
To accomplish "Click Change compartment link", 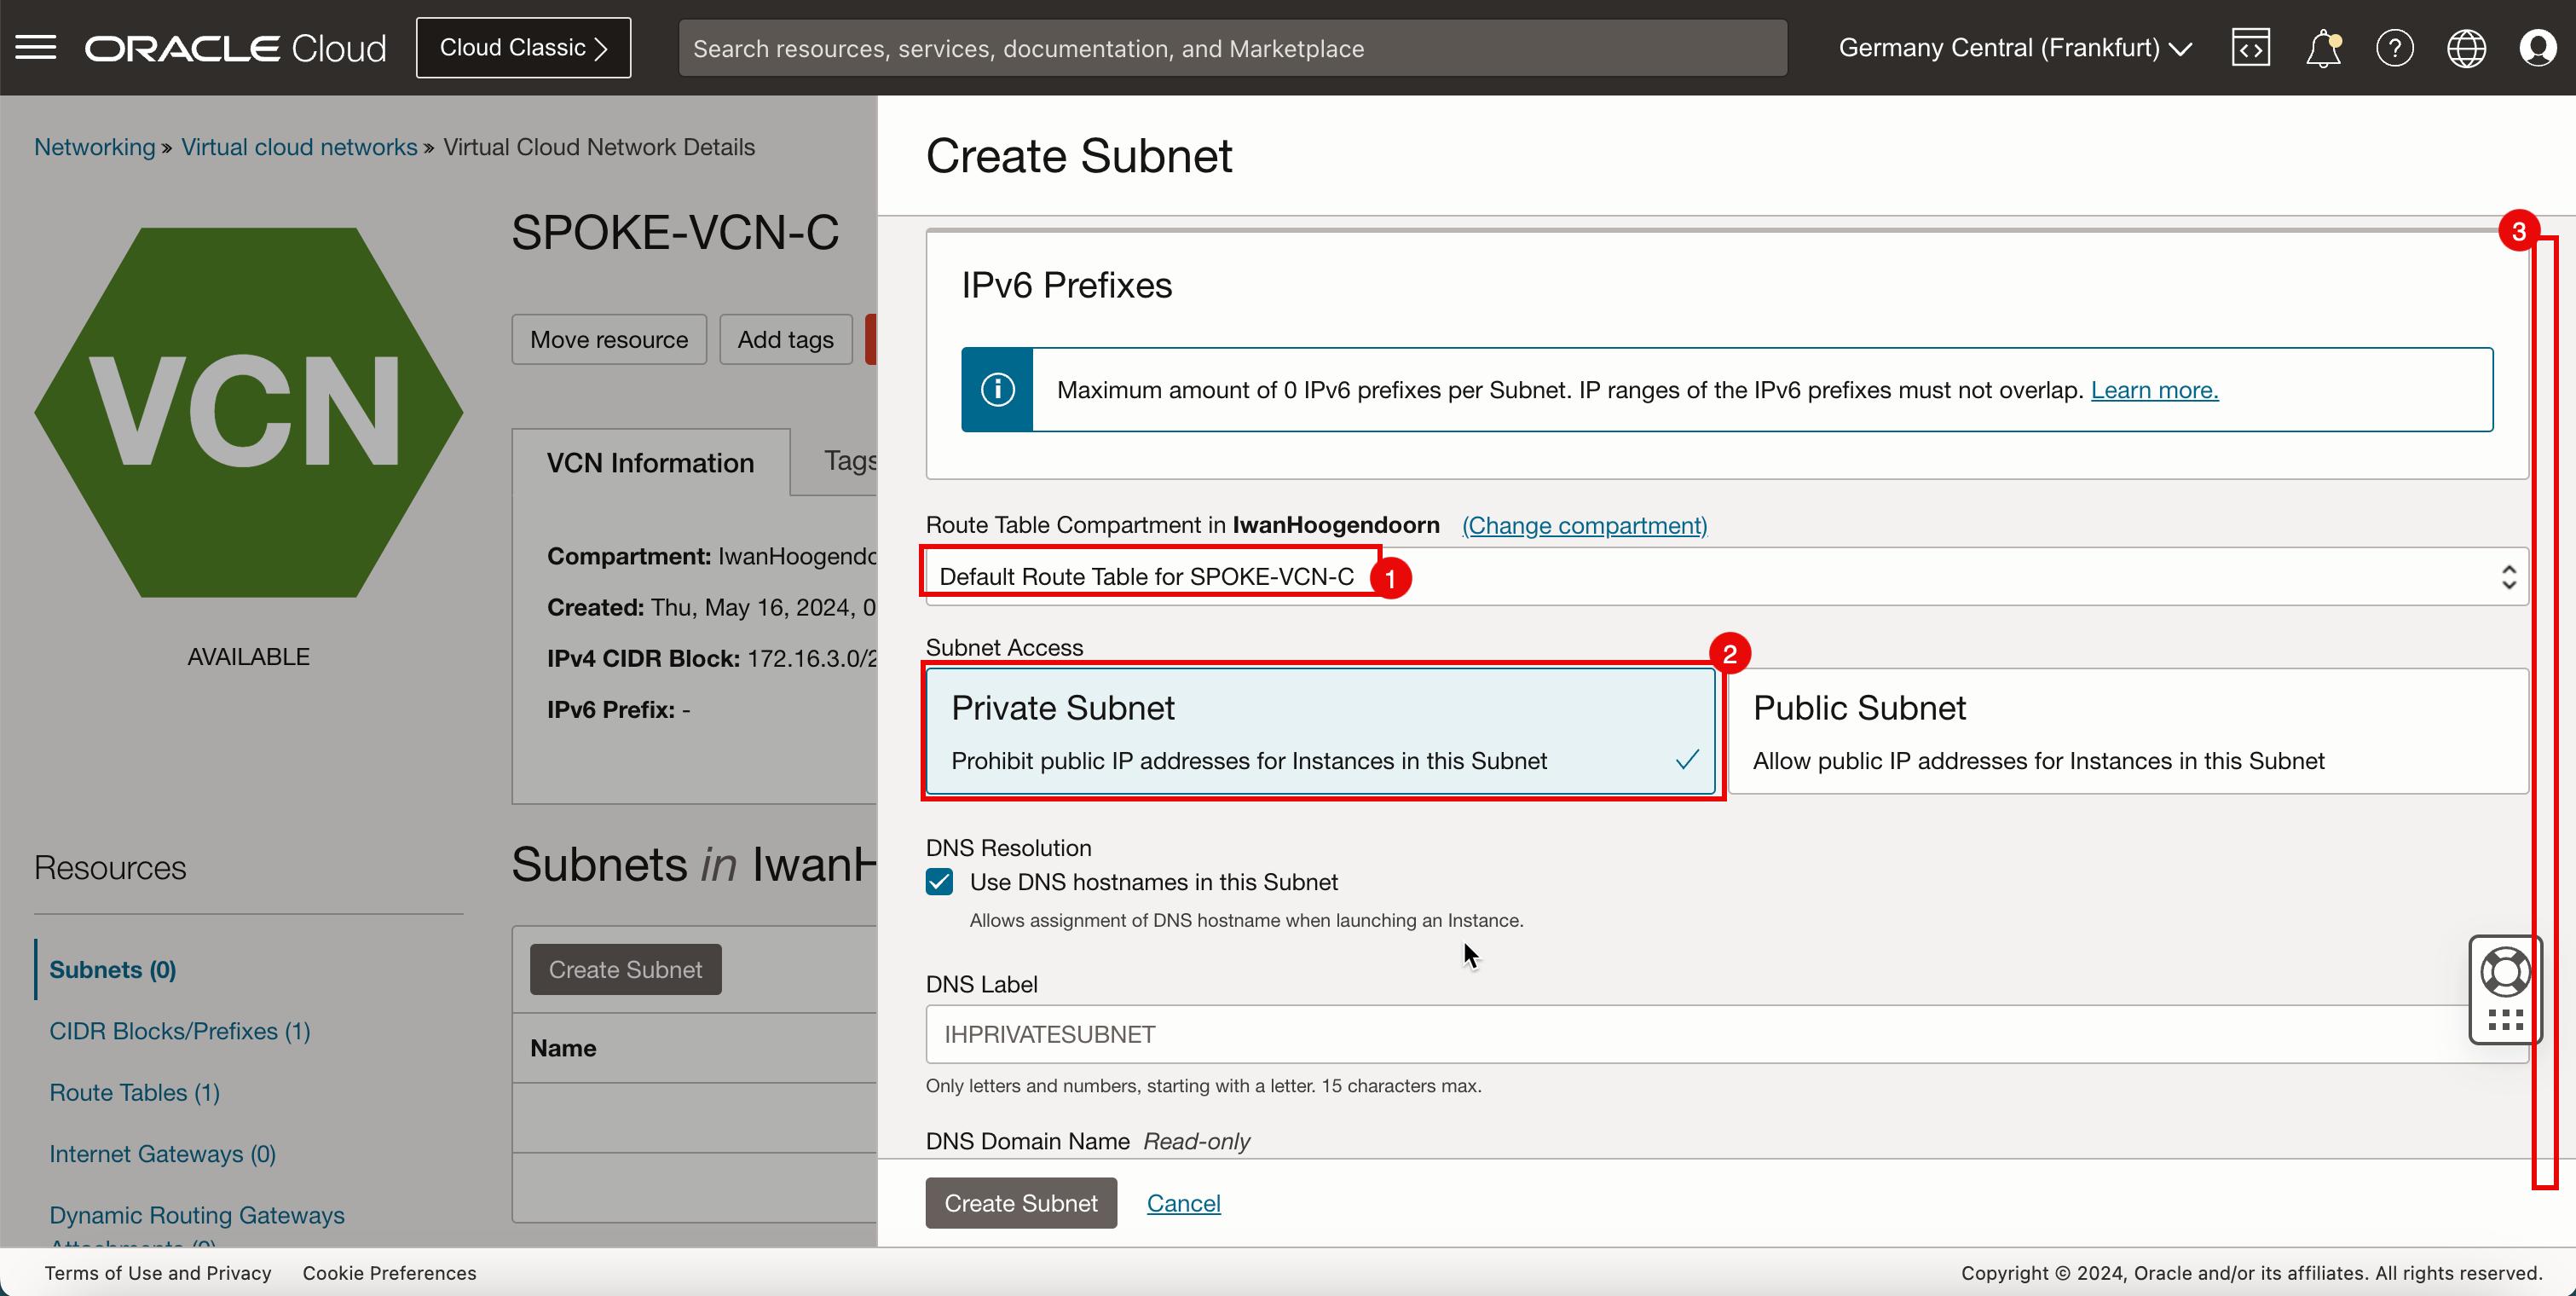I will tap(1583, 524).
